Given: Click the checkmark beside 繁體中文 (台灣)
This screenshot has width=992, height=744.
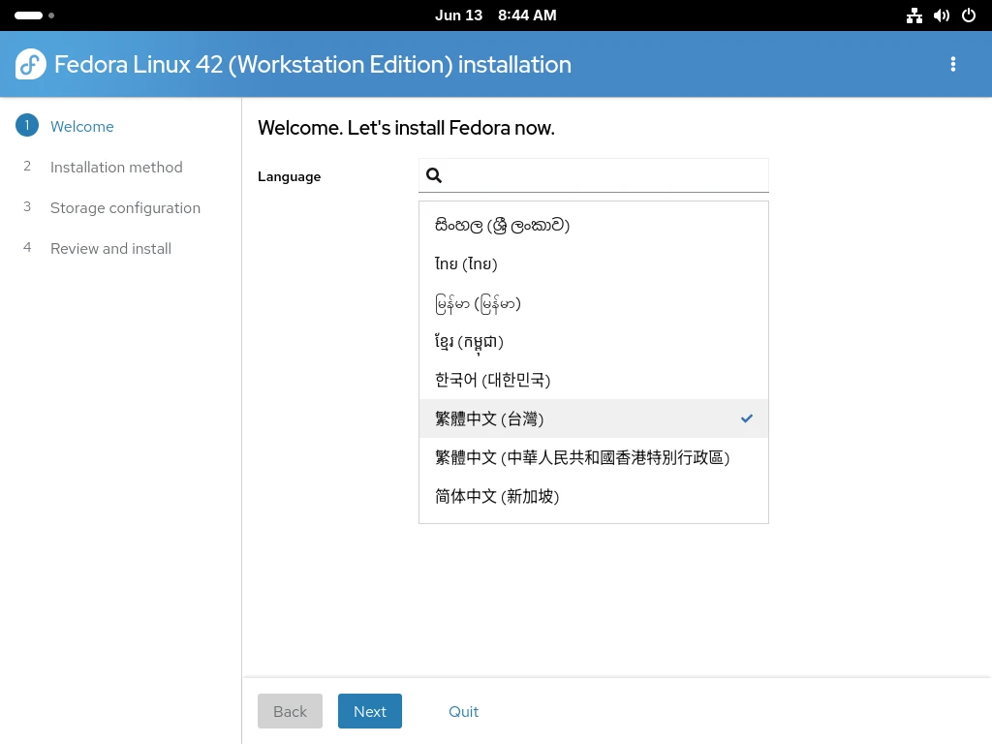Looking at the screenshot, I should (747, 418).
